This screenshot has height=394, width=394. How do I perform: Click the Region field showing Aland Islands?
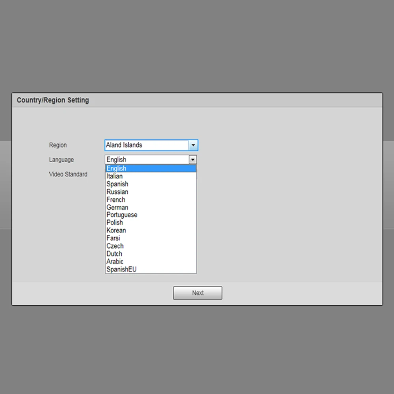click(151, 145)
